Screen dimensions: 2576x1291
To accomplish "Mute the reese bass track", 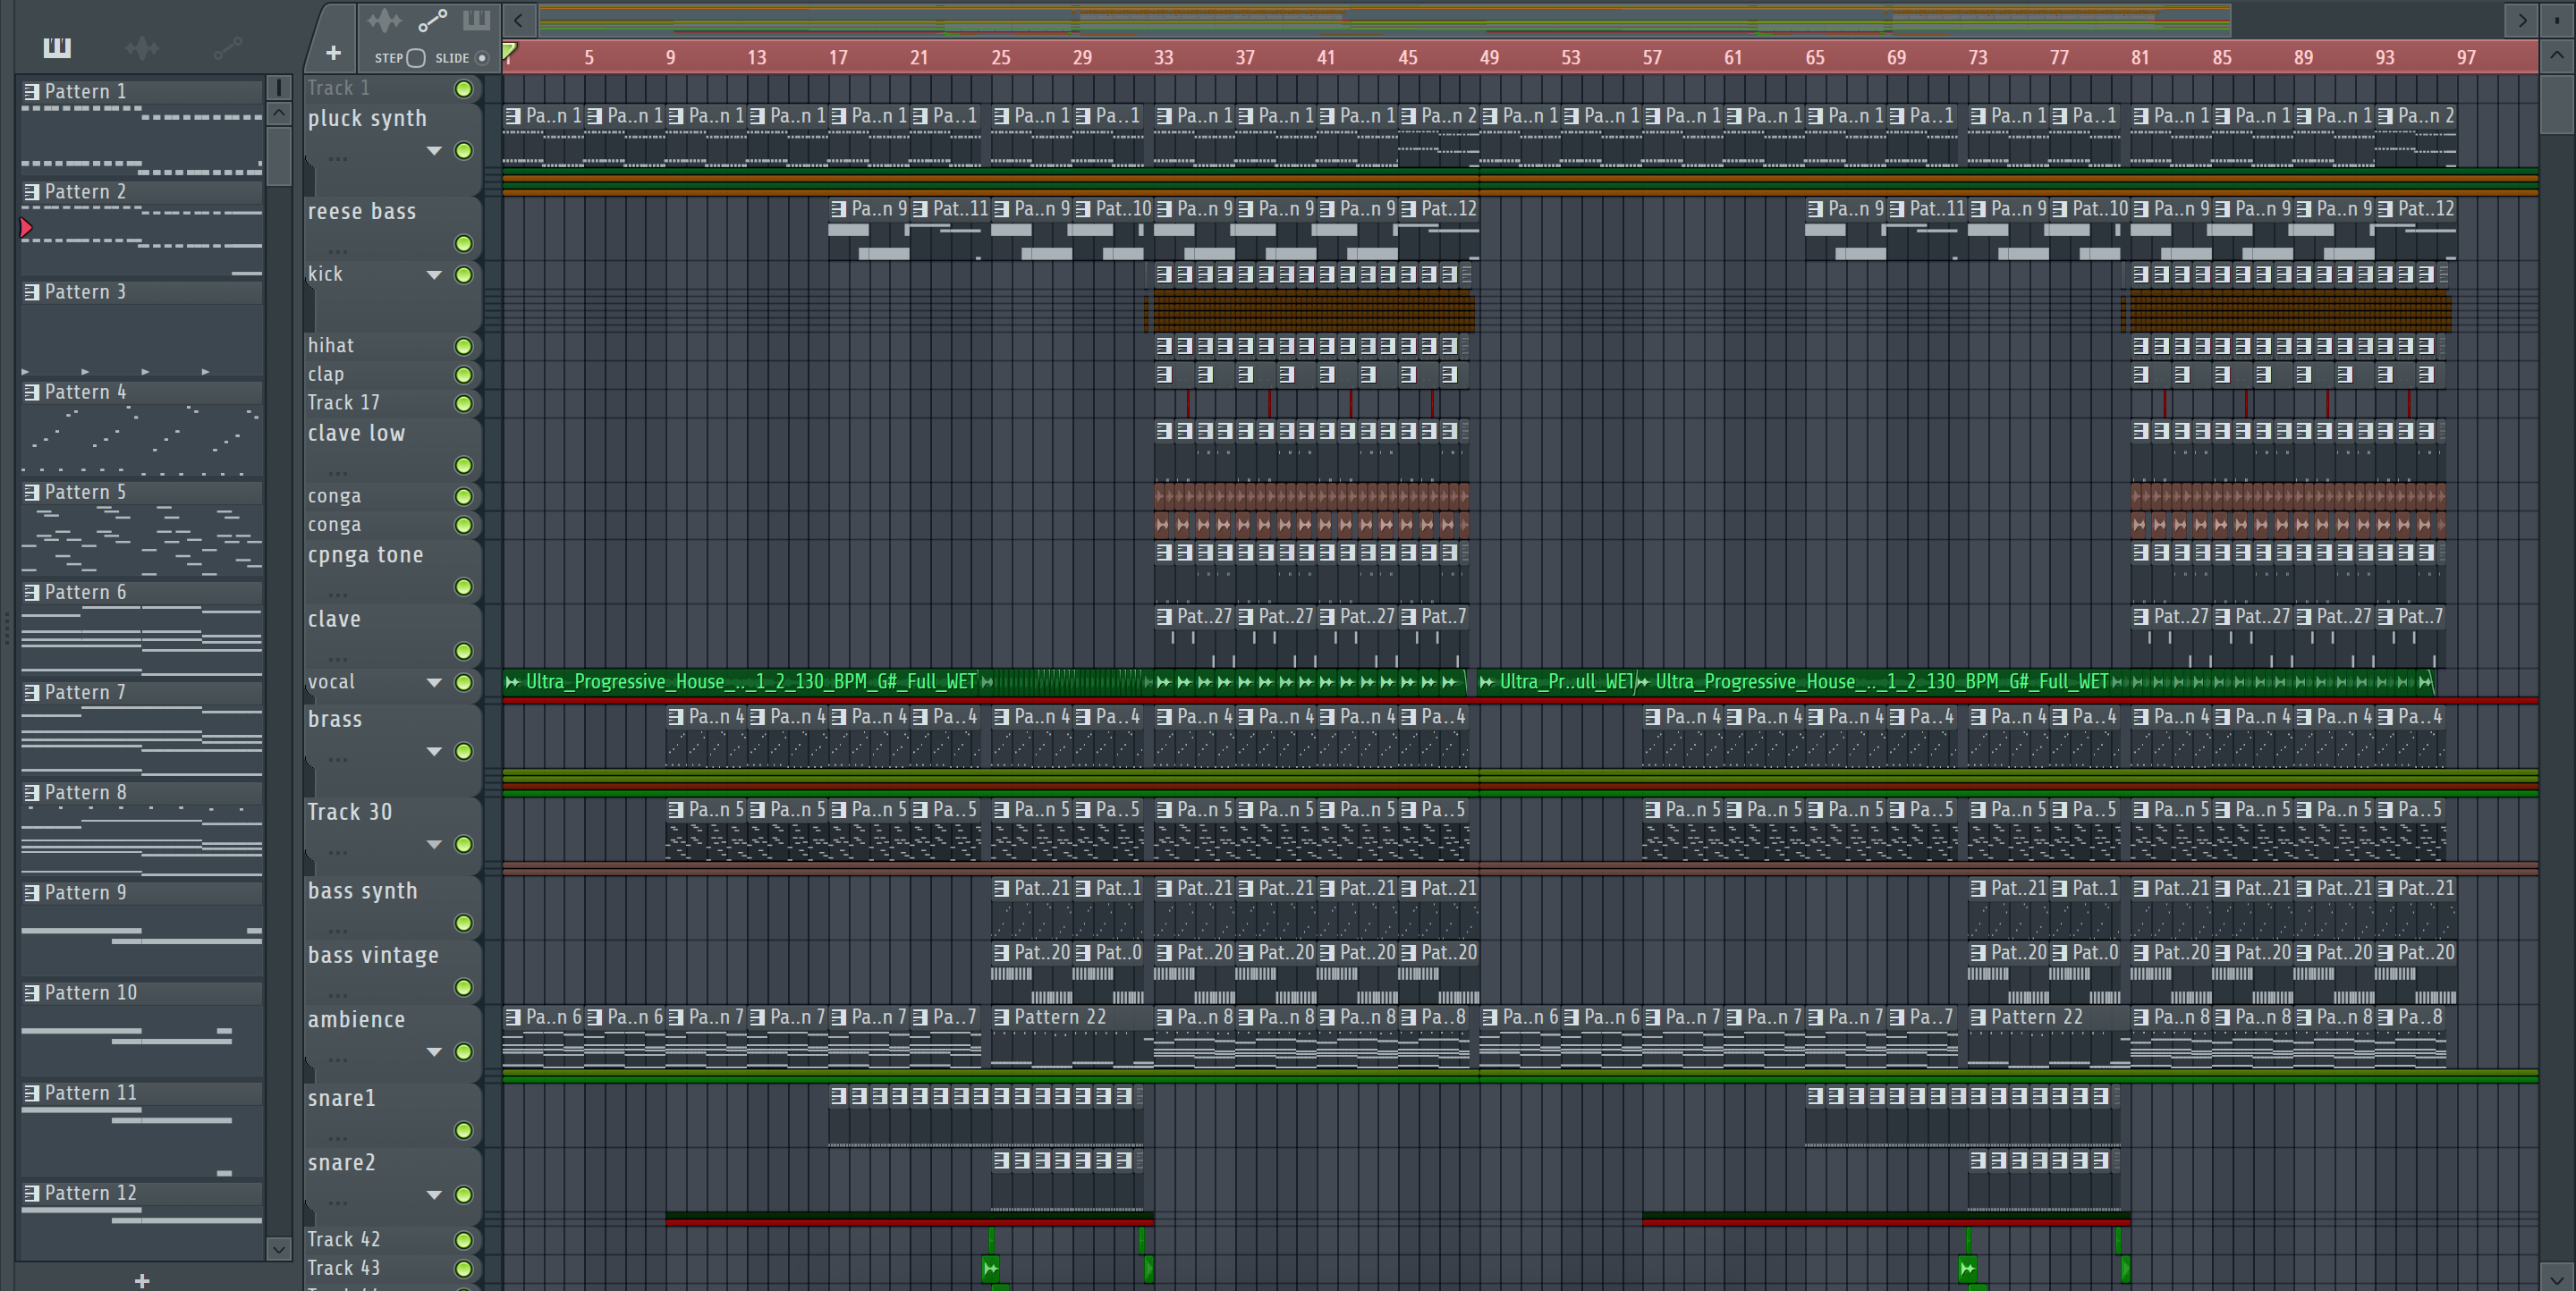I will (x=463, y=244).
